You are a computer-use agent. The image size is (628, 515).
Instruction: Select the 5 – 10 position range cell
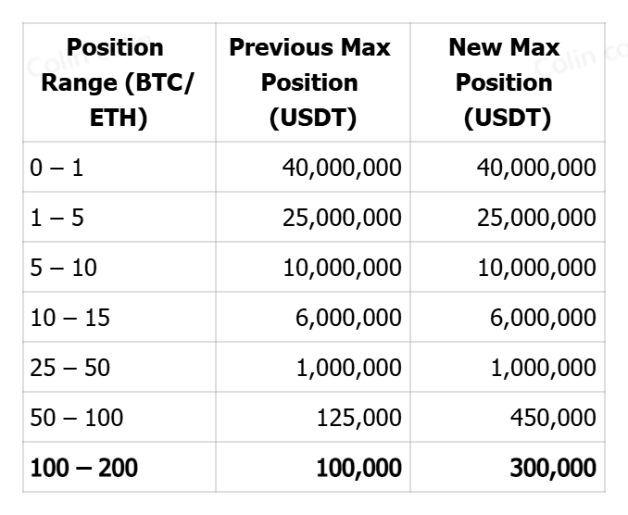point(63,268)
